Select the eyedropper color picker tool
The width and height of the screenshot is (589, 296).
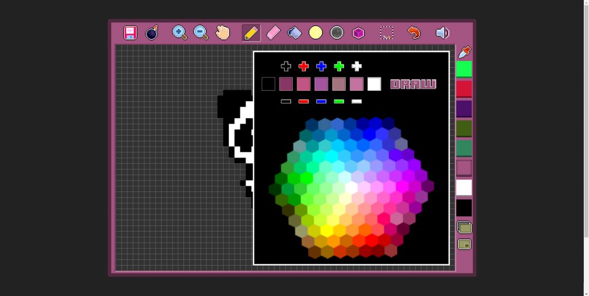click(464, 52)
